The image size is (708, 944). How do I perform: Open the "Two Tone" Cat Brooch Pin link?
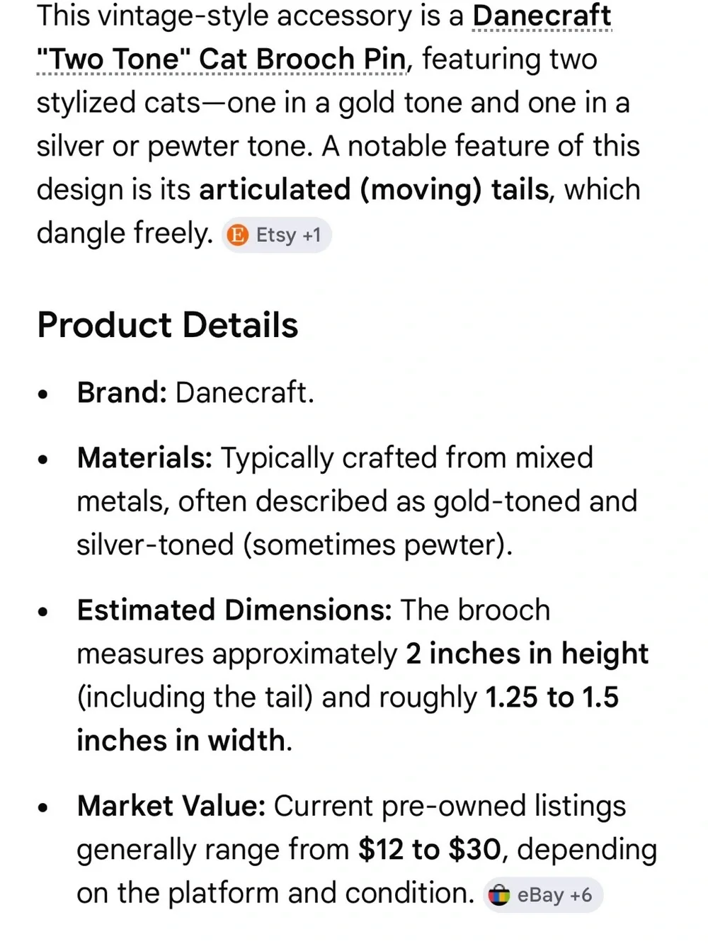pos(222,59)
